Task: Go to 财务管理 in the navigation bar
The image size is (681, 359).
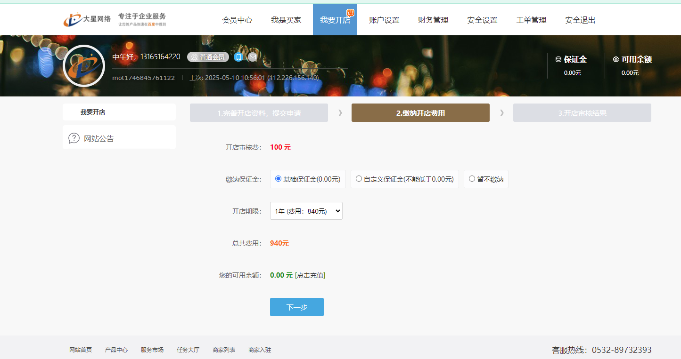Action: coord(433,20)
